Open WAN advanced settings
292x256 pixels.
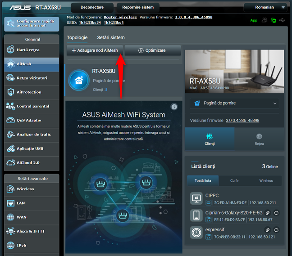click(x=32, y=217)
